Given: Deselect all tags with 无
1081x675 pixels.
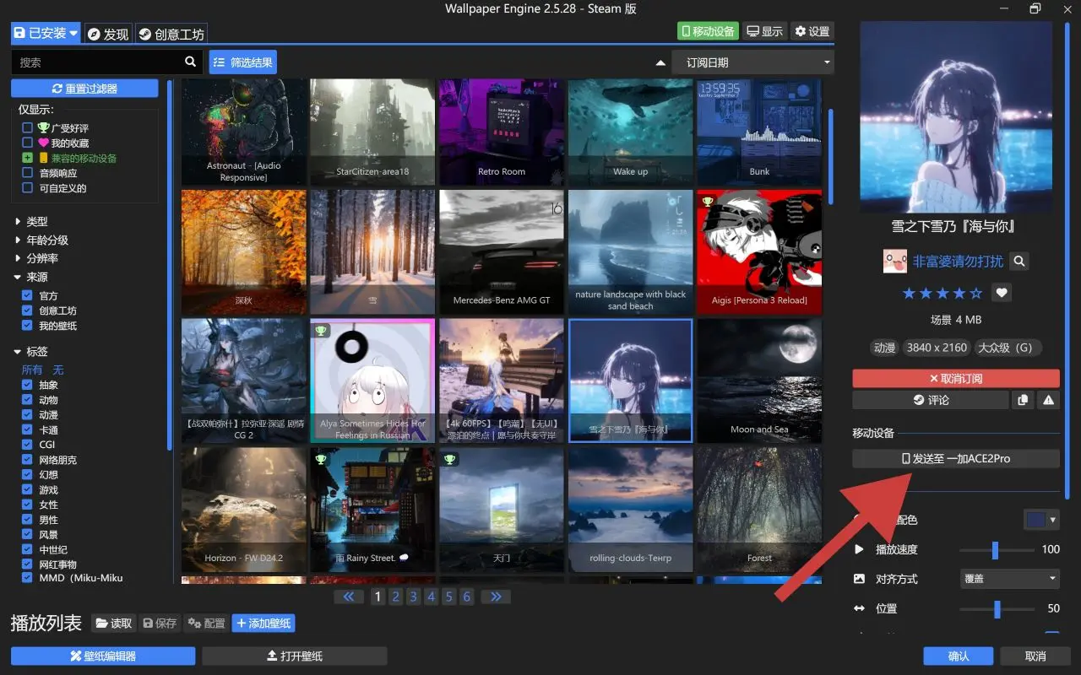Looking at the screenshot, I should click(58, 370).
